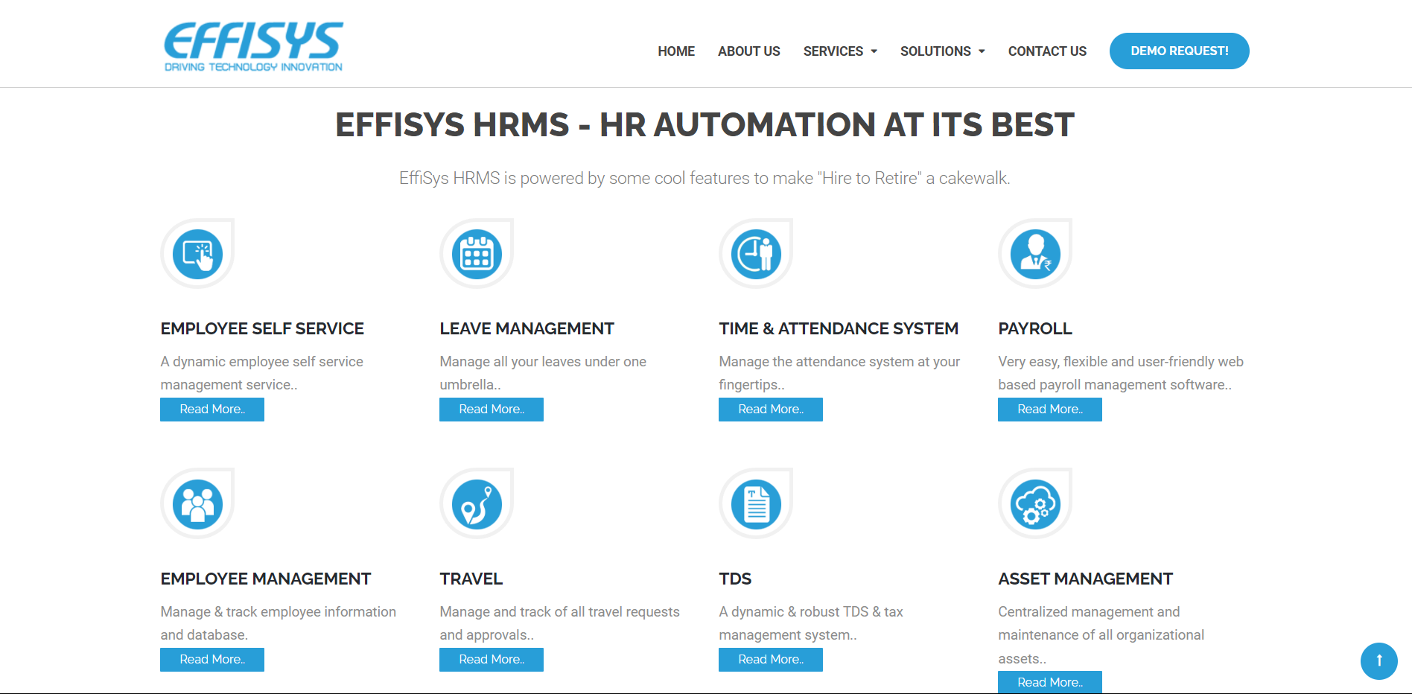Click the 'Hire to Retire' subtitle text

(x=705, y=178)
